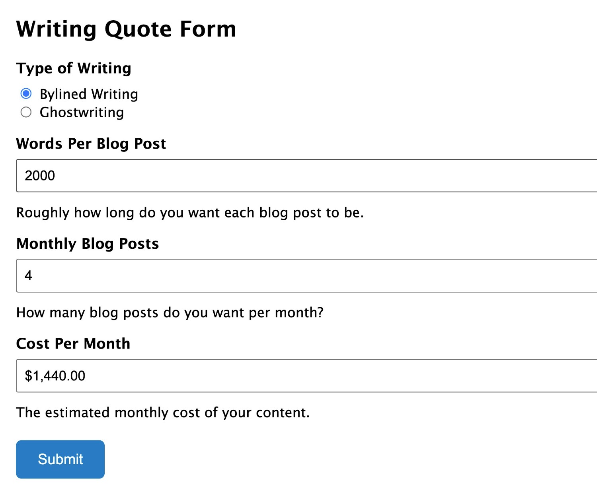Click the Submit button
The height and width of the screenshot is (502, 597).
click(60, 459)
